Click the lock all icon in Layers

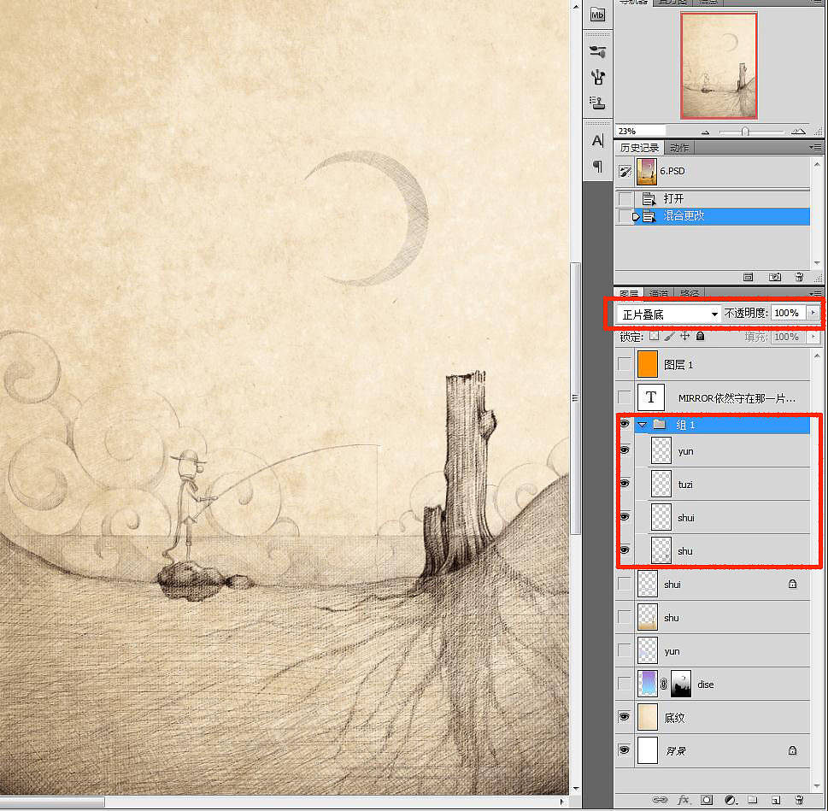701,337
